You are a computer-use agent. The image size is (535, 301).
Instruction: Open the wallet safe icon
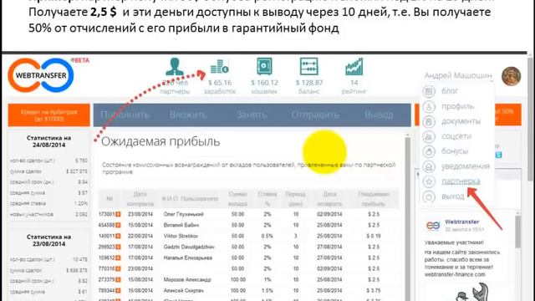point(264,67)
